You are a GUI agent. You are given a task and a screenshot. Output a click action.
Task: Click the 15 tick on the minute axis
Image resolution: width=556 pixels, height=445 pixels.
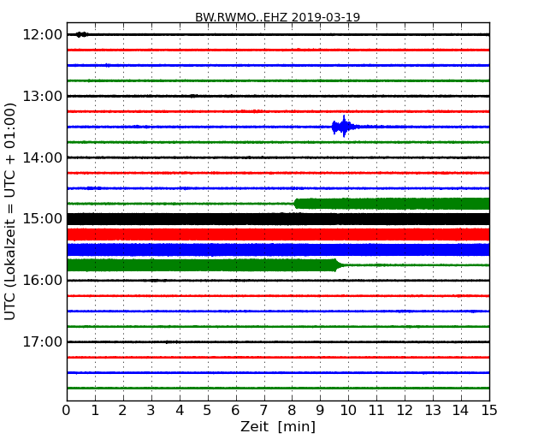click(489, 411)
